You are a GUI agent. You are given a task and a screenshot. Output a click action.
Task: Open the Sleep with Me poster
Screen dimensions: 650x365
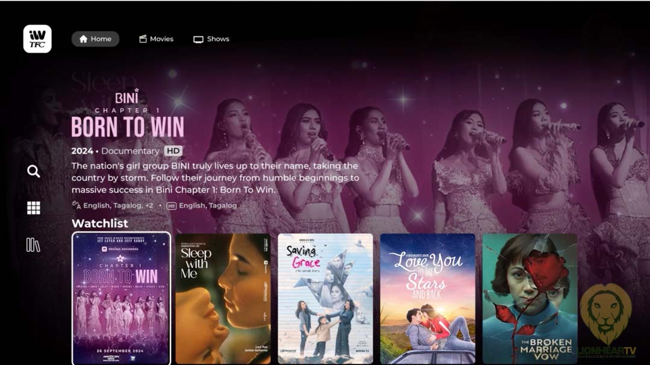[x=223, y=299]
